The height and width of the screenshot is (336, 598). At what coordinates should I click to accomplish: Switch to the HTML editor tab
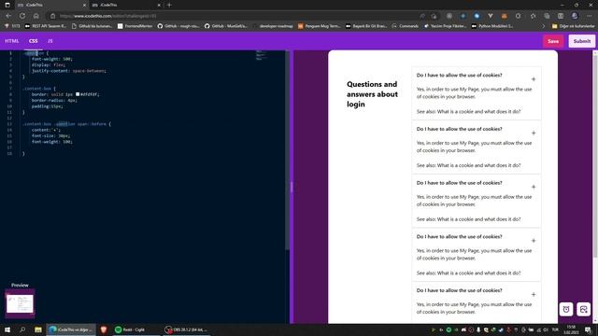pos(12,41)
